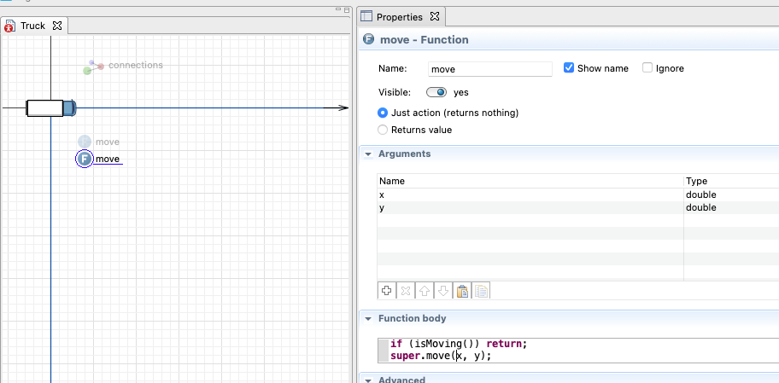Image resolution: width=779 pixels, height=383 pixels.
Task: Click the double type cell for x
Action: point(731,195)
